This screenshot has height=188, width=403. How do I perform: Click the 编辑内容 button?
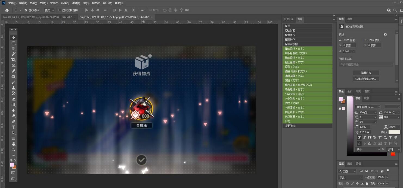pos(366,73)
